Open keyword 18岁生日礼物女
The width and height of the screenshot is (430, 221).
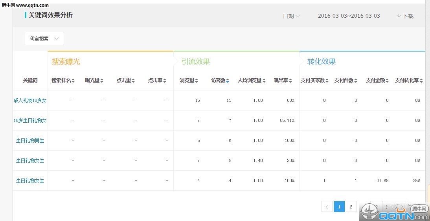[x=30, y=120]
